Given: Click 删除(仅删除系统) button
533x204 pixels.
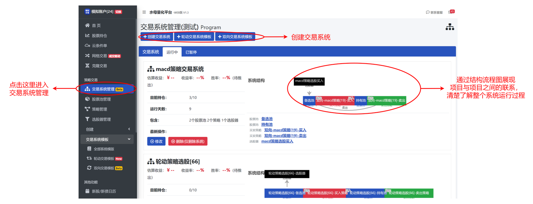Looking at the screenshot, I should pyautogui.click(x=188, y=141).
